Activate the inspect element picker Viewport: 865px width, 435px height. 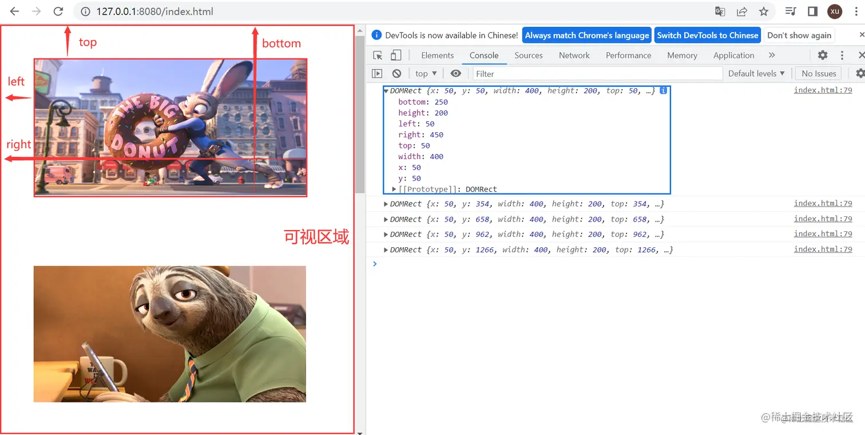coord(378,56)
